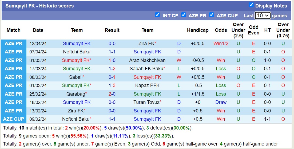This screenshot has width=294, height=149.
Task: Click the Result column header
Action: 112,30
